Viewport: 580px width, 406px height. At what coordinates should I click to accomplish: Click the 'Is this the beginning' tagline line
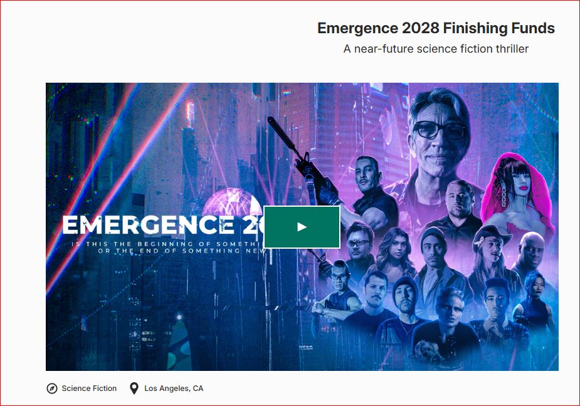(x=168, y=244)
